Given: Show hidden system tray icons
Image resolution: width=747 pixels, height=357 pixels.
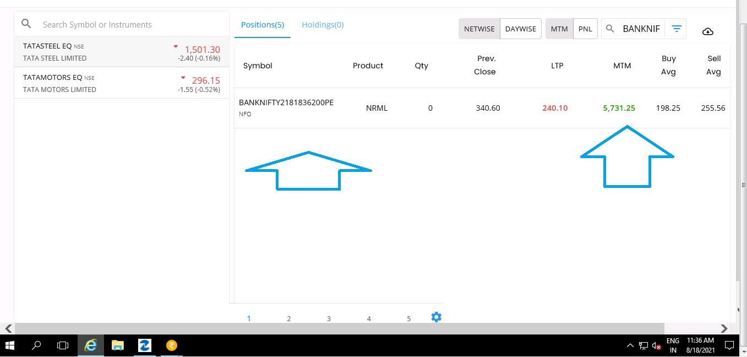Looking at the screenshot, I should [x=630, y=346].
